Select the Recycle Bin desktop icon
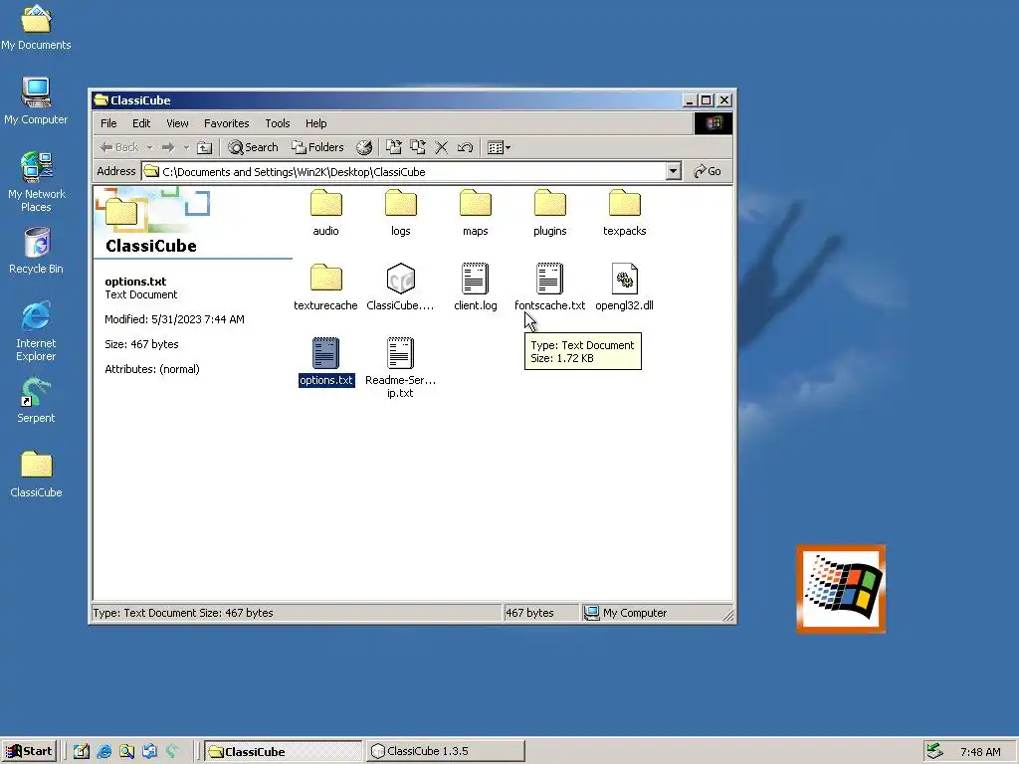The height and width of the screenshot is (764, 1019). (36, 251)
